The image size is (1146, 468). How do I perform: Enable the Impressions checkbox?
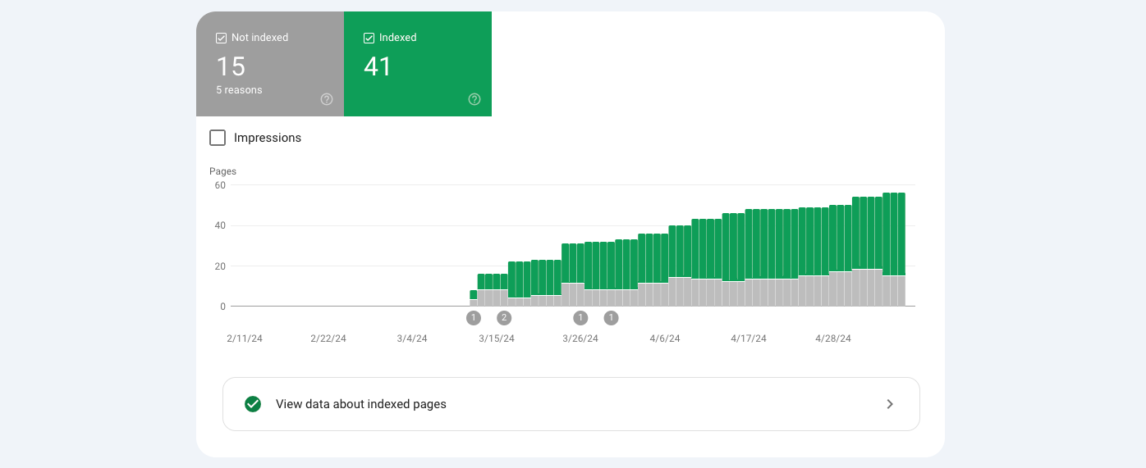click(x=218, y=138)
